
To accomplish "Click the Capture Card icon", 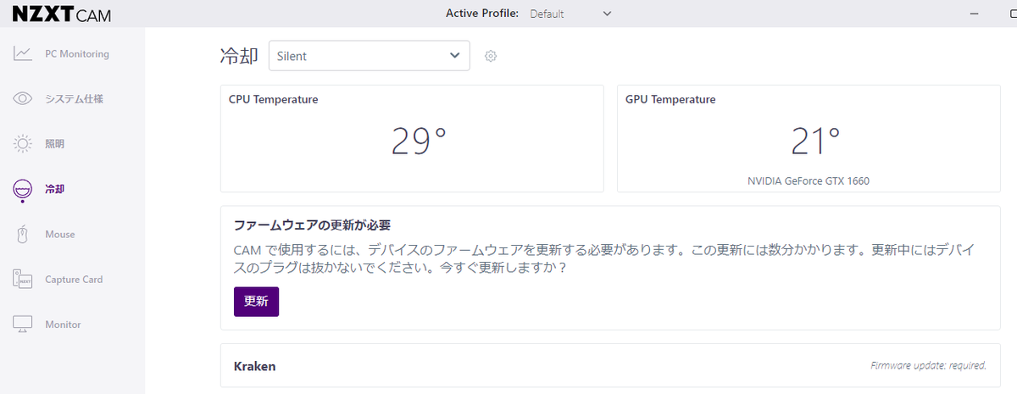I will tap(23, 280).
